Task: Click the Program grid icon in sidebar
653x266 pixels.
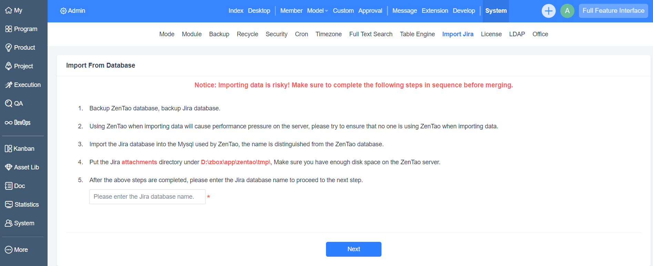Action: [x=9, y=29]
